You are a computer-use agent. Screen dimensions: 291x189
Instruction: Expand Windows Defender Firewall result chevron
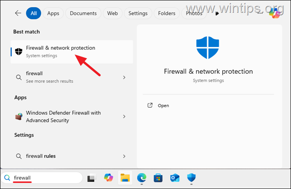click(124, 116)
